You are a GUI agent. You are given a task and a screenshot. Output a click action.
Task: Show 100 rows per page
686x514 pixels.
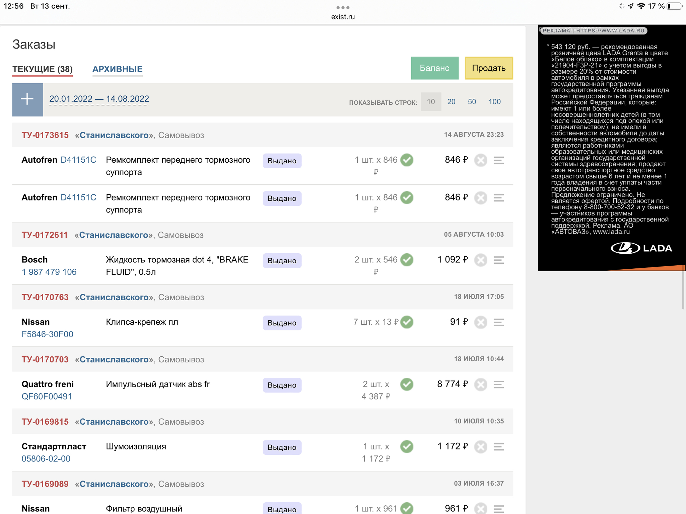coord(494,102)
